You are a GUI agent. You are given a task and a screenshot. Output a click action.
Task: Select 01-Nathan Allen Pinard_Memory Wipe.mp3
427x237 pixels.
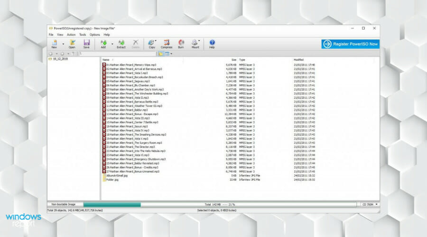131,65
